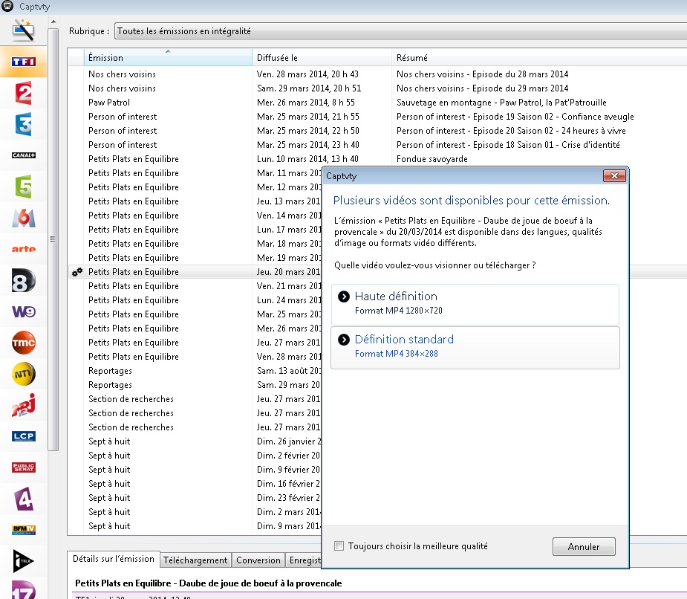Open the Conversion tab

(258, 560)
